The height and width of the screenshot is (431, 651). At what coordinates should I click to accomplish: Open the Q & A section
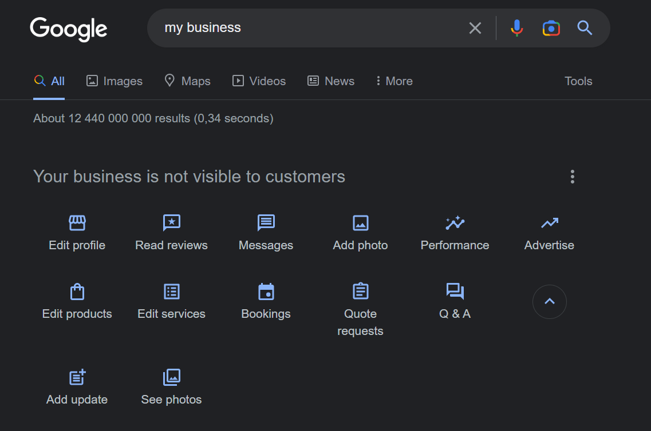pyautogui.click(x=455, y=300)
